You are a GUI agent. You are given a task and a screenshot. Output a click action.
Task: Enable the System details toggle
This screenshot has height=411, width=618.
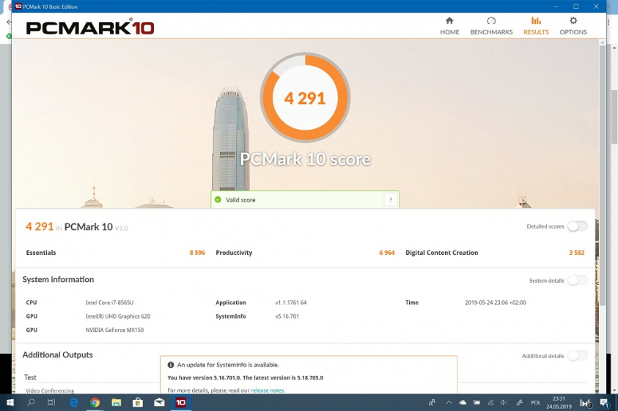[x=578, y=280]
